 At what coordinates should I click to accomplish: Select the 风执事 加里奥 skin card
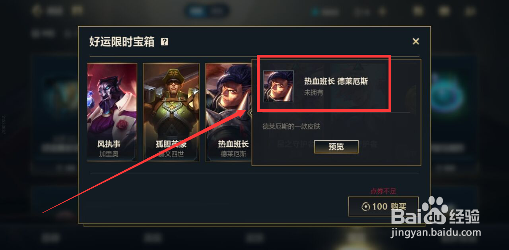click(x=112, y=112)
